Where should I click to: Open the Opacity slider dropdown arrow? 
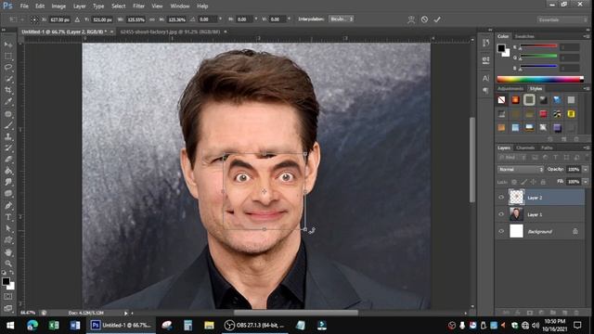pyautogui.click(x=586, y=169)
